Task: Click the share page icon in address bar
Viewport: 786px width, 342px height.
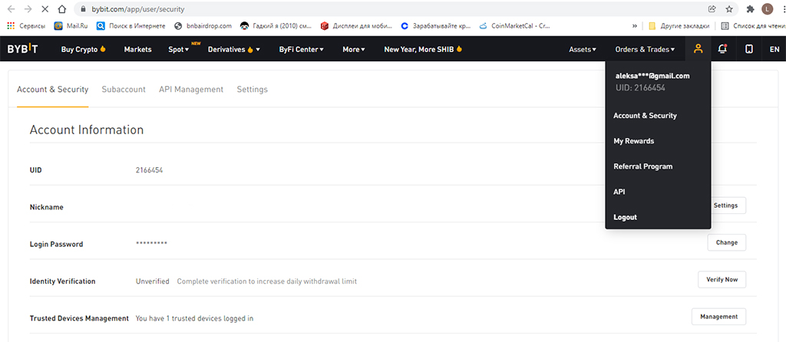Action: point(712,9)
